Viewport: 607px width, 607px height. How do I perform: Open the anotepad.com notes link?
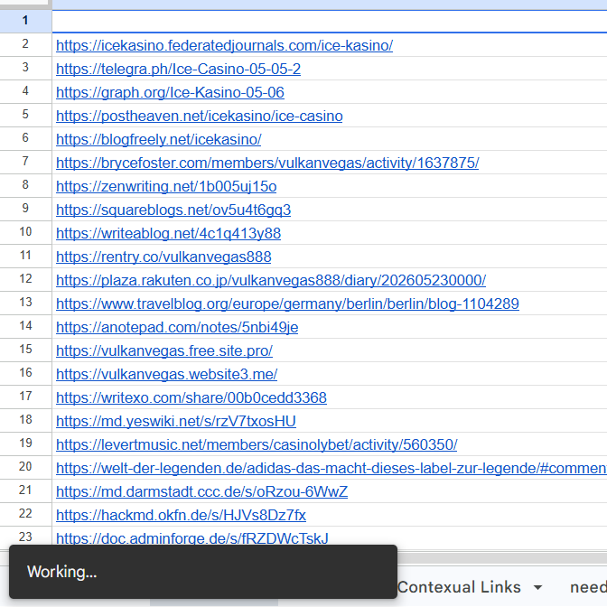click(x=177, y=328)
